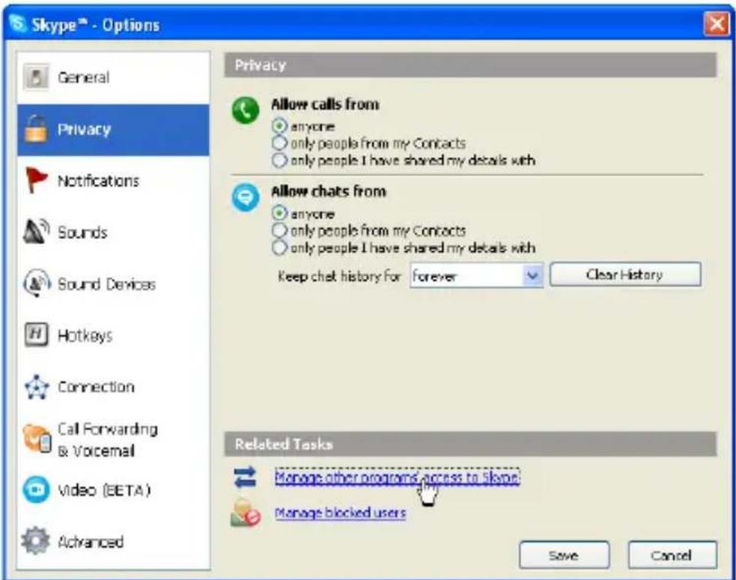Switch to the Notifications section
Screen dimensions: 736x580
point(113,181)
